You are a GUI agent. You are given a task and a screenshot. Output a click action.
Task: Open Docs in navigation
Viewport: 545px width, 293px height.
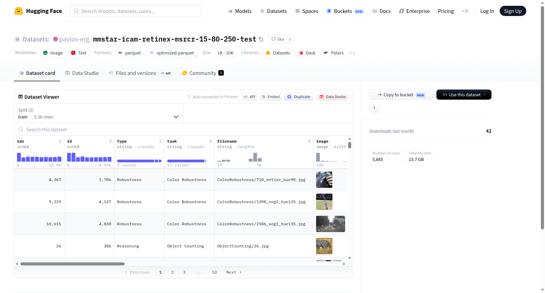(x=381, y=11)
